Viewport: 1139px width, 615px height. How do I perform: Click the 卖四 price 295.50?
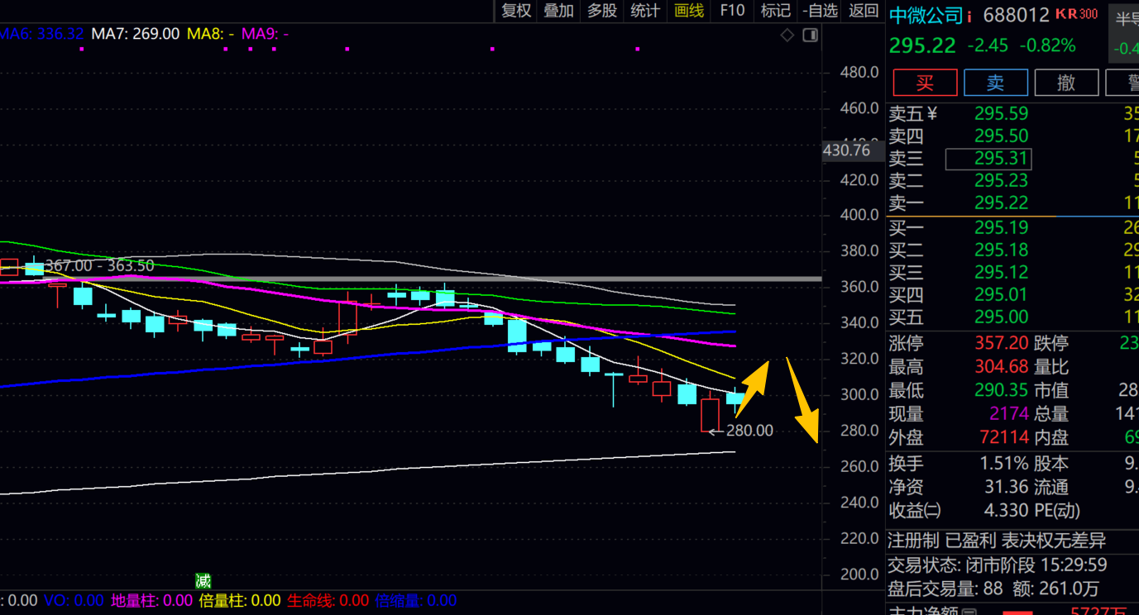click(x=1001, y=136)
